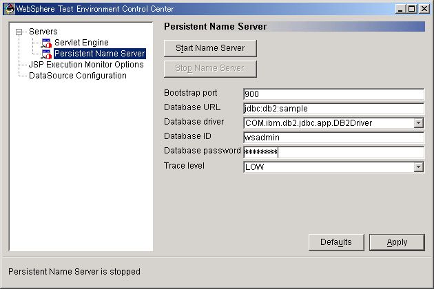This screenshot has height=289, width=434.
Task: Click the Persistent Name Server panel heading
Action: click(x=216, y=27)
